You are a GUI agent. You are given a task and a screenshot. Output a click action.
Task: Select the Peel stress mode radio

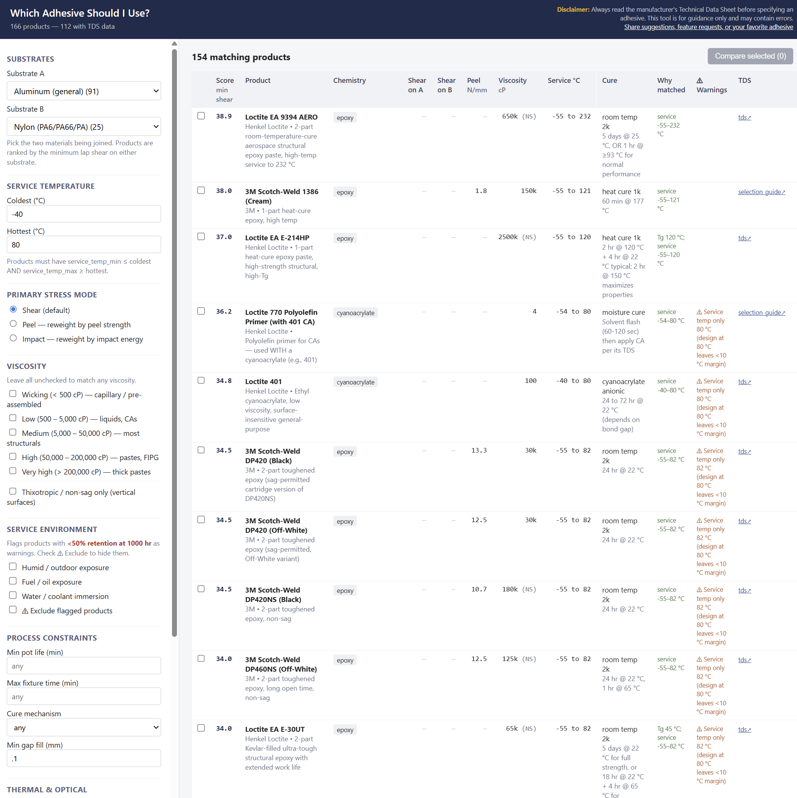click(13, 324)
